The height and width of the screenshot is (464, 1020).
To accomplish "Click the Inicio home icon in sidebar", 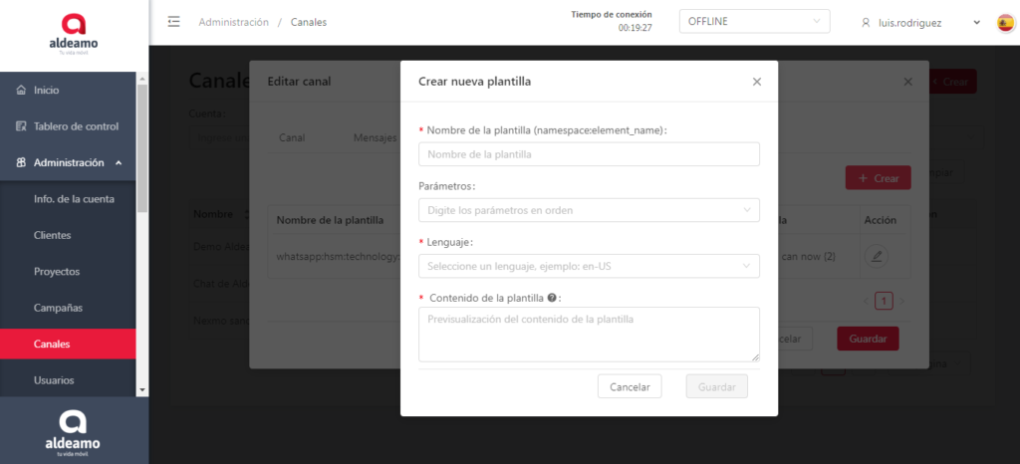I will pyautogui.click(x=22, y=91).
